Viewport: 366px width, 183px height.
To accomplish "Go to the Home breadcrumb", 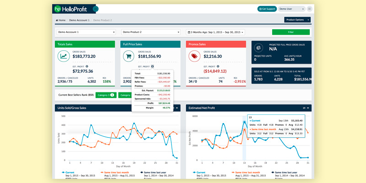I will (61, 20).
